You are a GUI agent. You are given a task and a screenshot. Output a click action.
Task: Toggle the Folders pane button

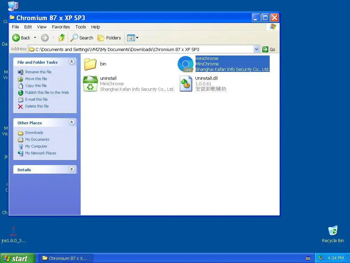[109, 38]
